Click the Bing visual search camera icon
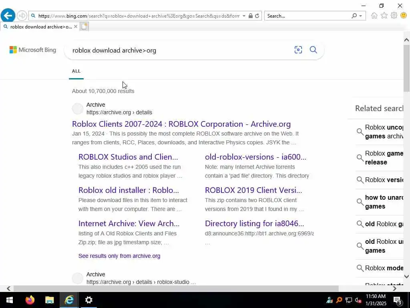The height and width of the screenshot is (308, 410). (298, 50)
